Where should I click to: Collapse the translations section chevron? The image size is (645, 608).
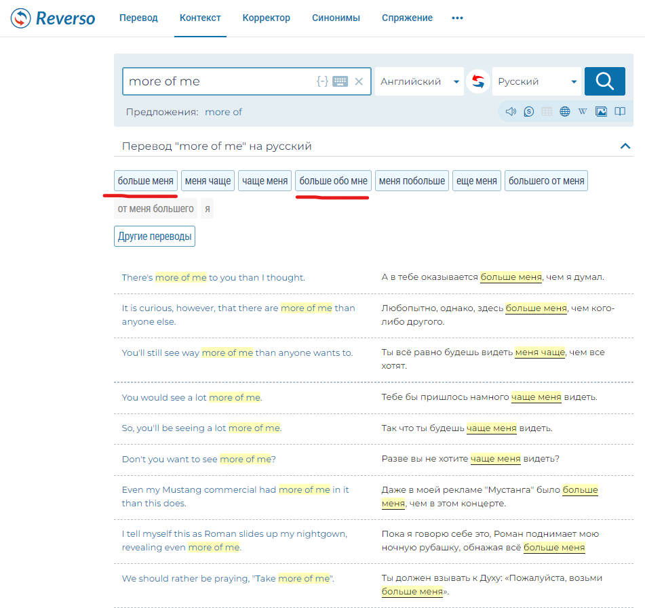[x=625, y=146]
